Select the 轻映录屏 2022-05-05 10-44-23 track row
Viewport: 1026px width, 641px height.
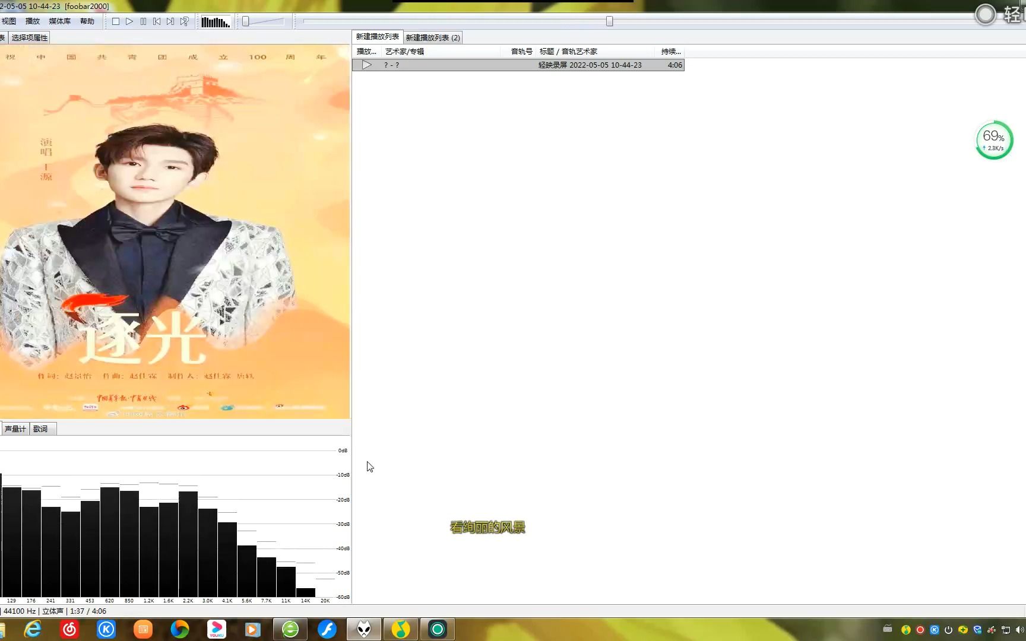point(518,65)
